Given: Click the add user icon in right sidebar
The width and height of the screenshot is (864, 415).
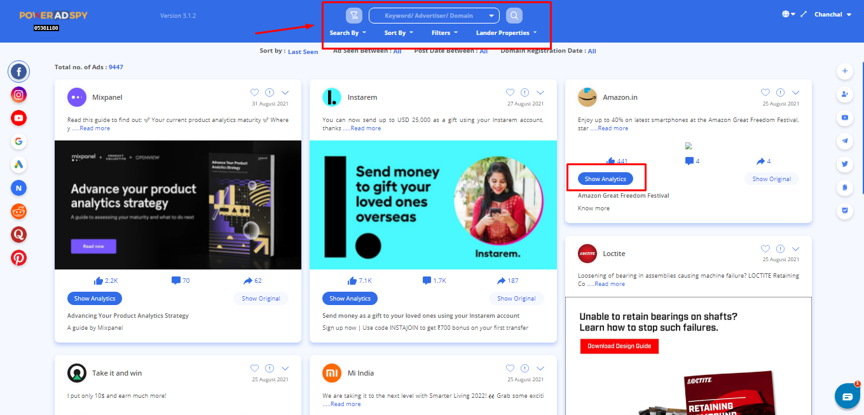Looking at the screenshot, I should coord(845,95).
